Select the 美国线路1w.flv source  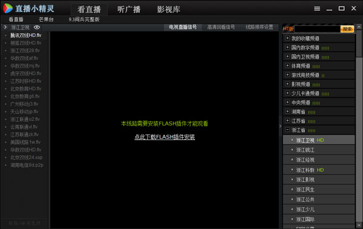click(25, 142)
